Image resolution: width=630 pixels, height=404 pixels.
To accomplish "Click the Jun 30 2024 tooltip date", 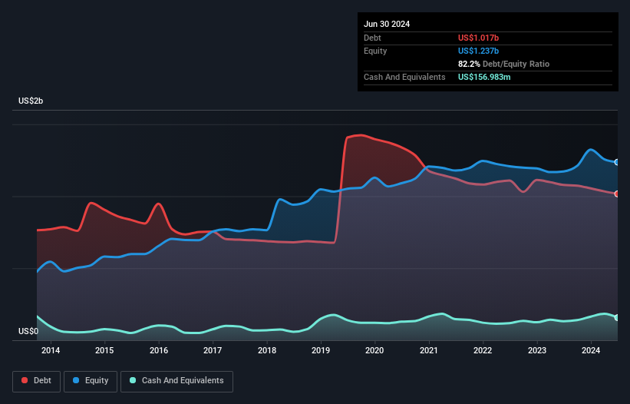I will pos(387,24).
